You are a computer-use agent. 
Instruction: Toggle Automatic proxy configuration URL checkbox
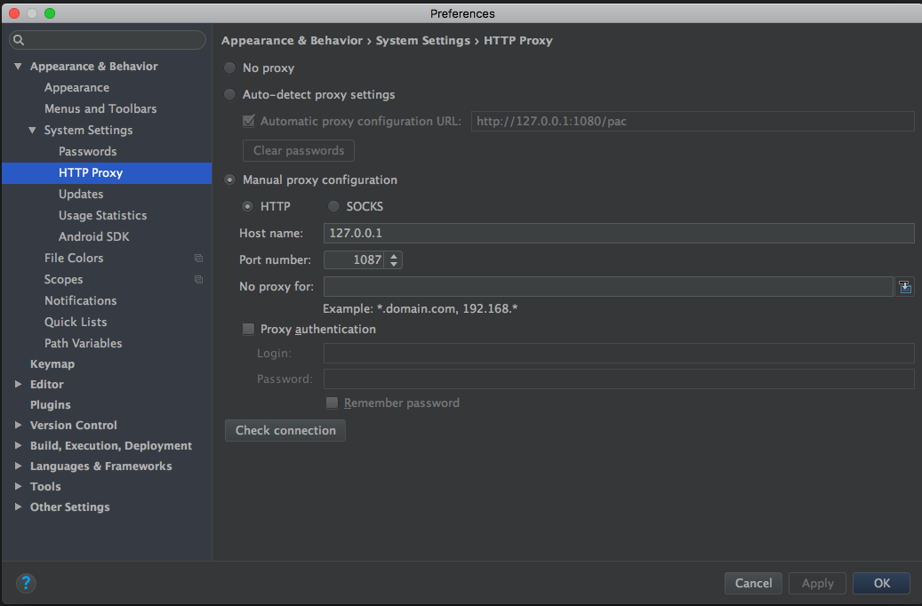(x=249, y=121)
